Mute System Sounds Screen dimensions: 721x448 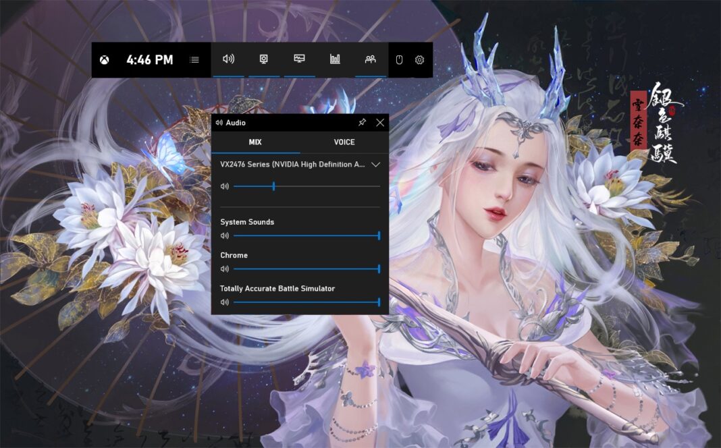(225, 235)
